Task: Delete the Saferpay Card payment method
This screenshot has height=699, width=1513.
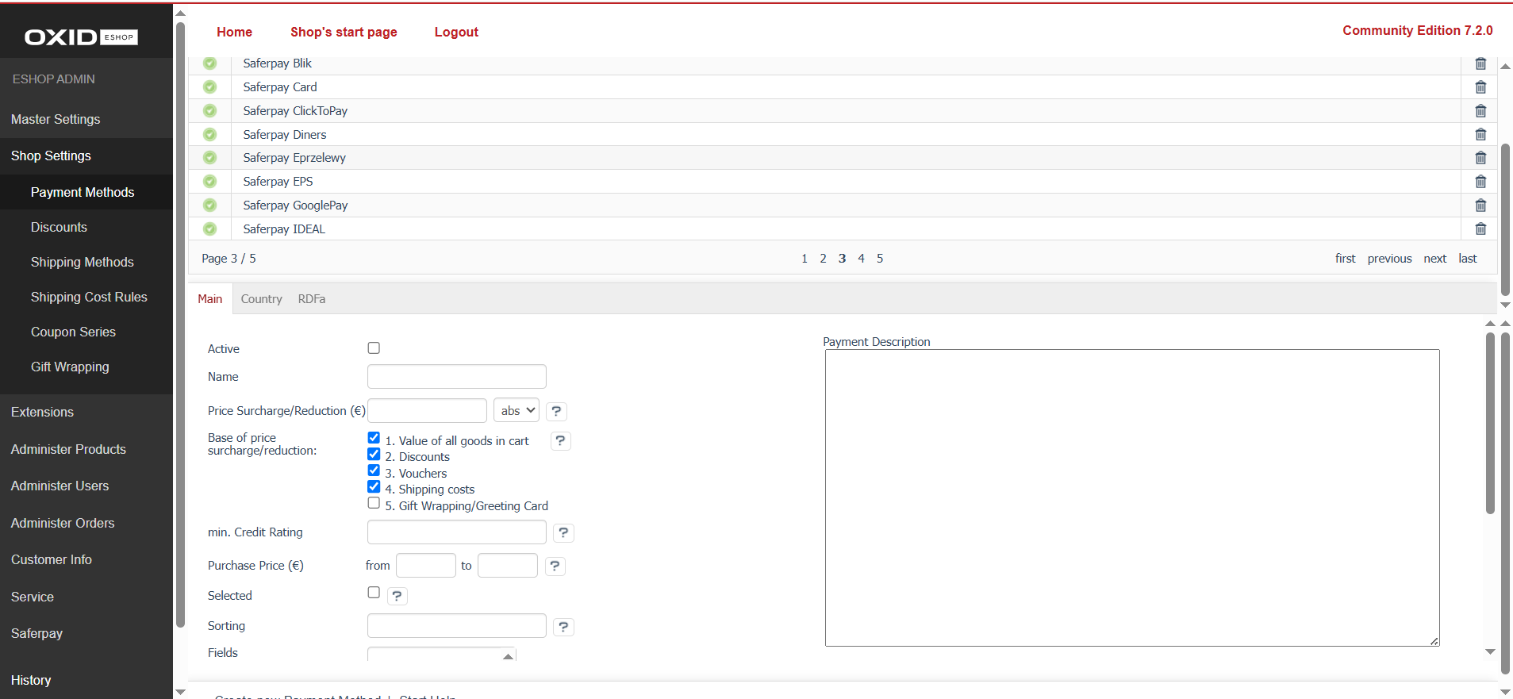Action: point(1480,87)
